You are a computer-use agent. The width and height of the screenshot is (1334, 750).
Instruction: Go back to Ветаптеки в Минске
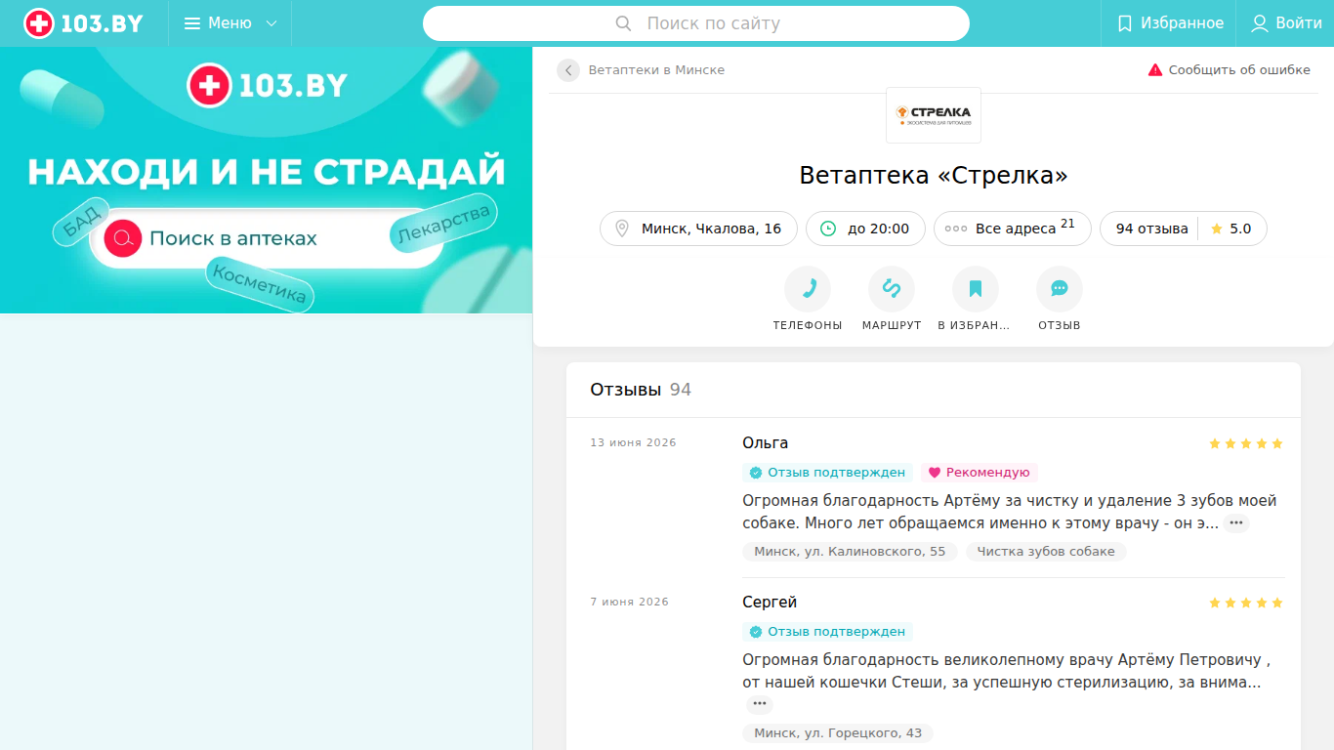coord(568,70)
